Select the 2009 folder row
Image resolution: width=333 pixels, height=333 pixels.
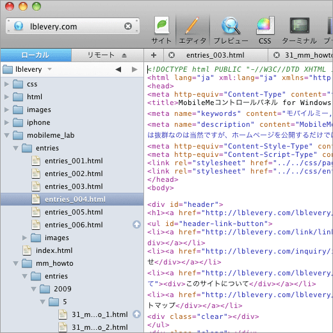click(x=72, y=289)
